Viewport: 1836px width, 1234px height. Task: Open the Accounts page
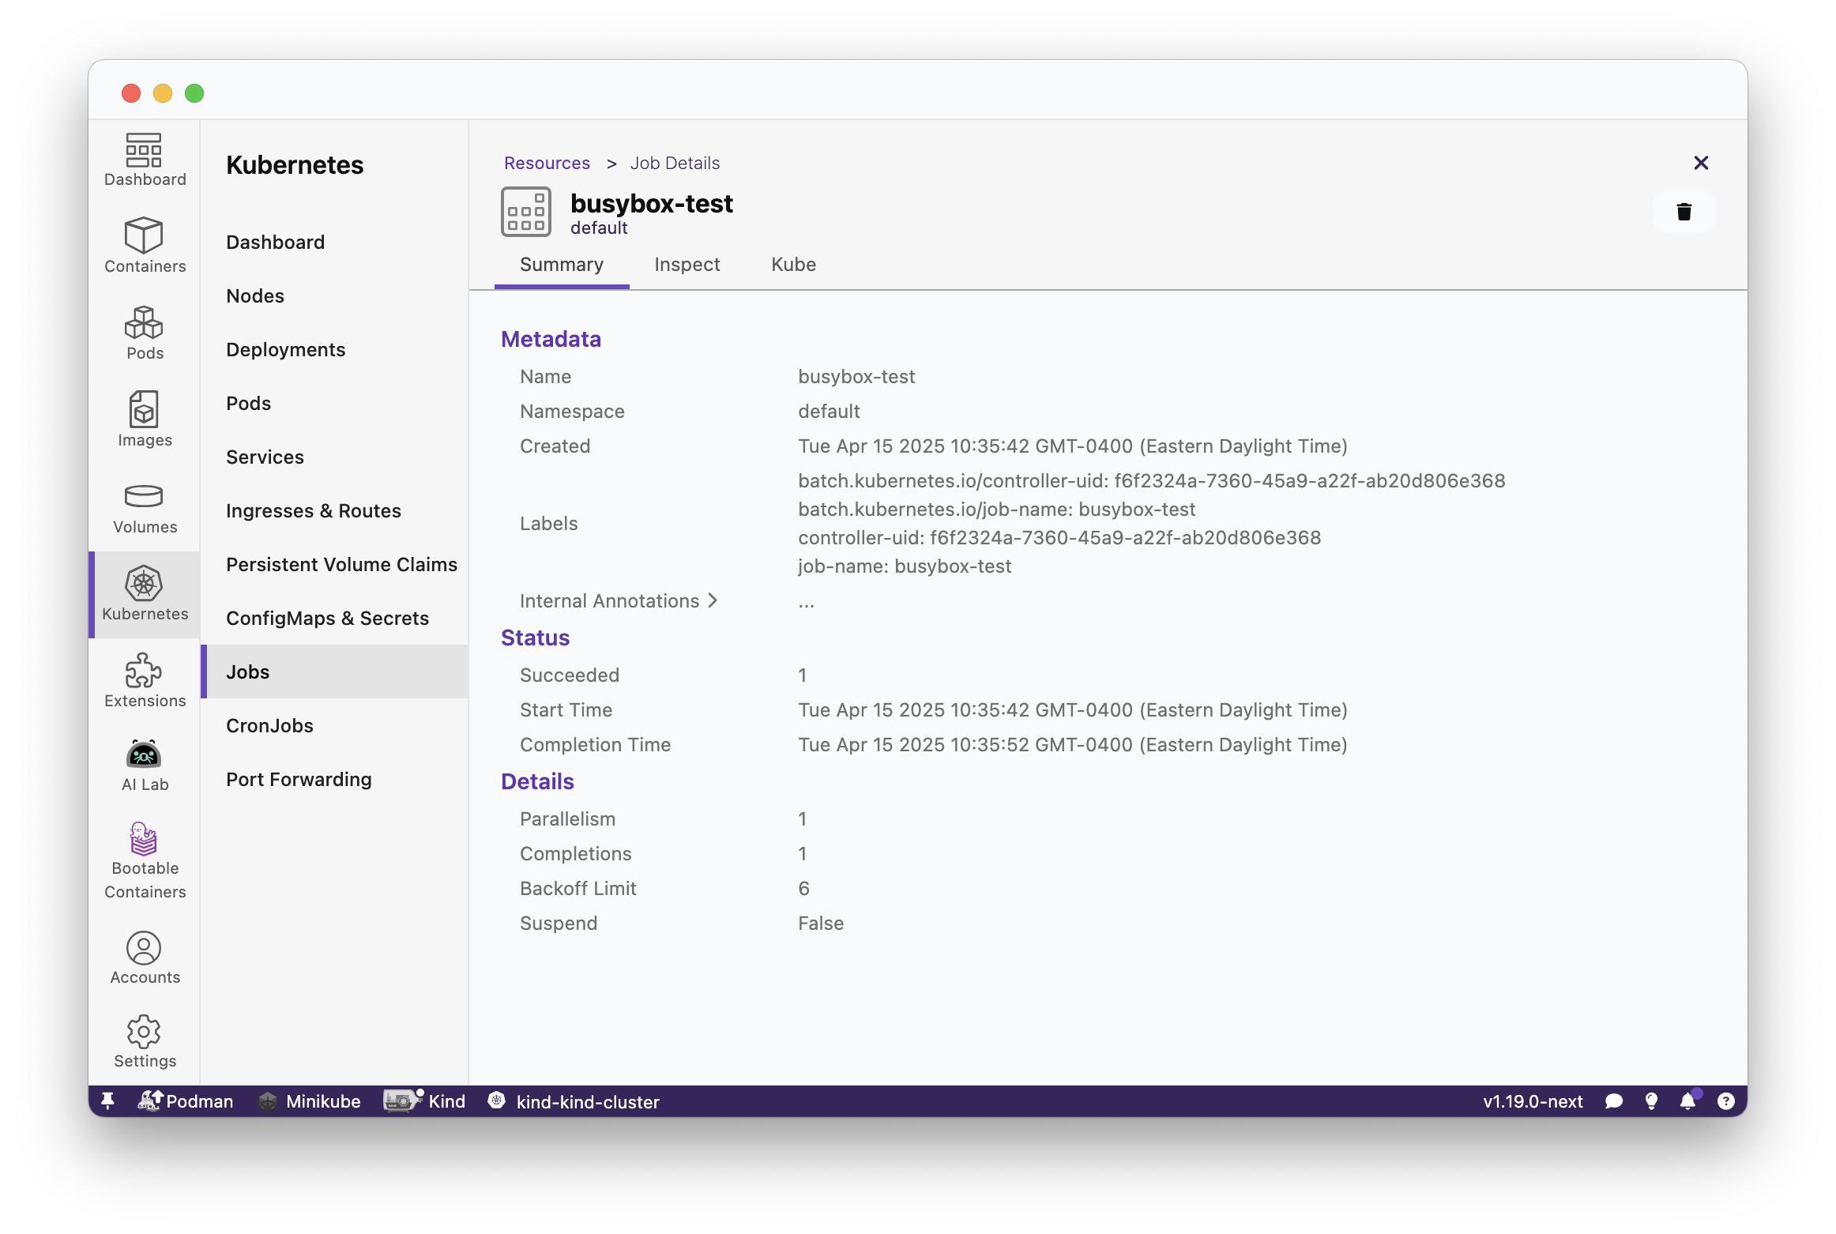click(x=144, y=957)
